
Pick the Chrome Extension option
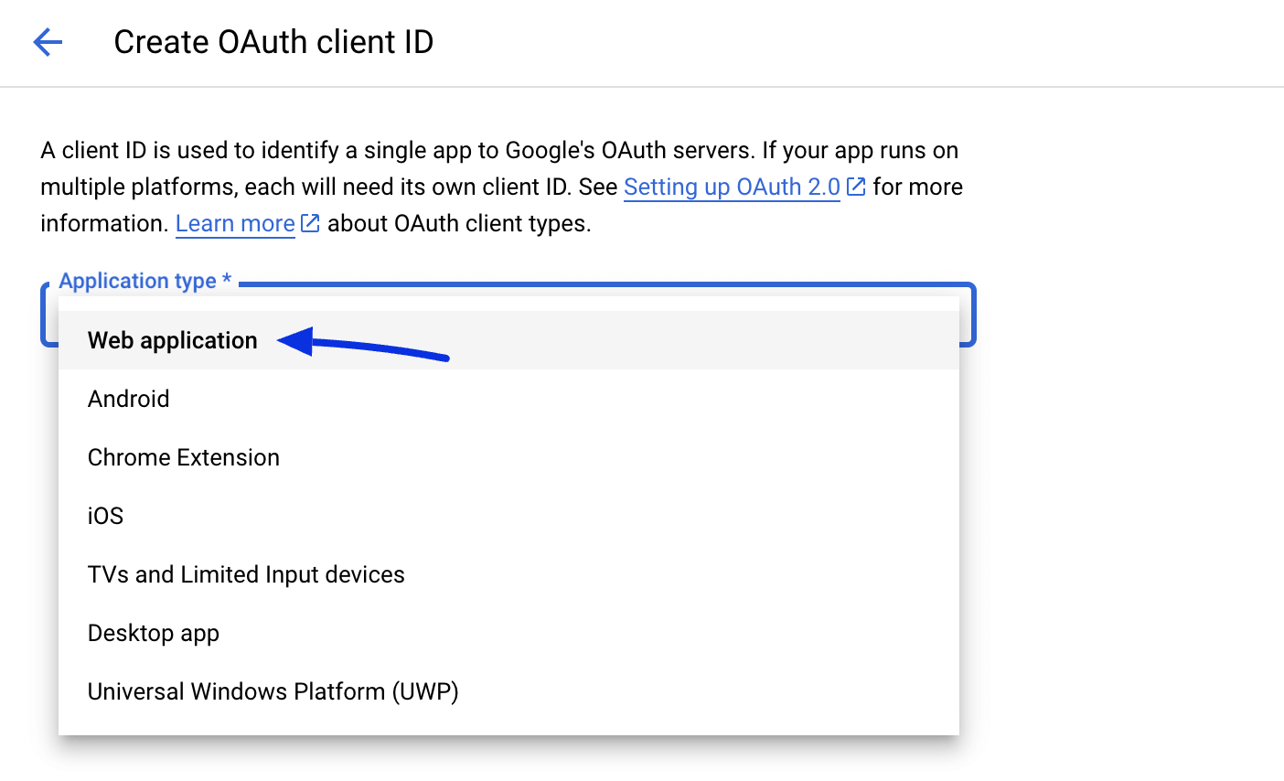[508, 457]
